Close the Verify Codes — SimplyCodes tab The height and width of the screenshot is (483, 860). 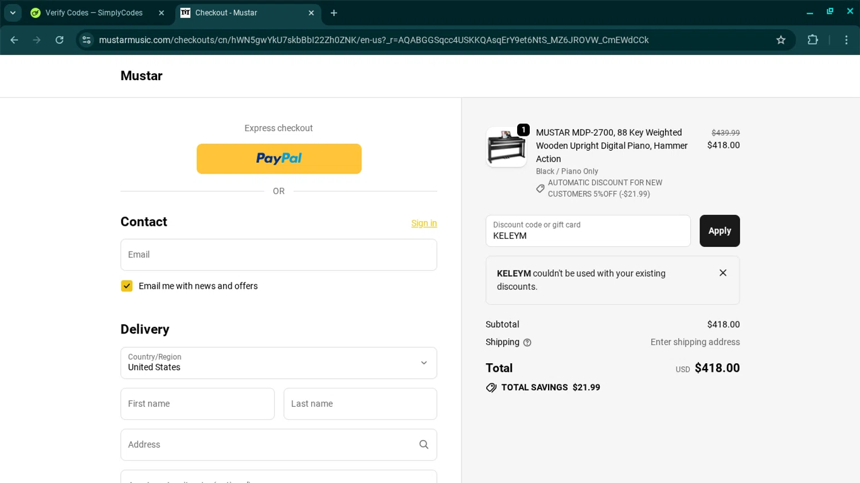pyautogui.click(x=161, y=13)
